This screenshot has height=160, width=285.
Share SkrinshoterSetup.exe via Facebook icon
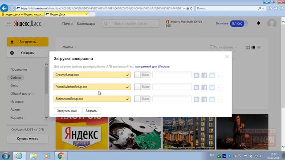[x=204, y=99]
